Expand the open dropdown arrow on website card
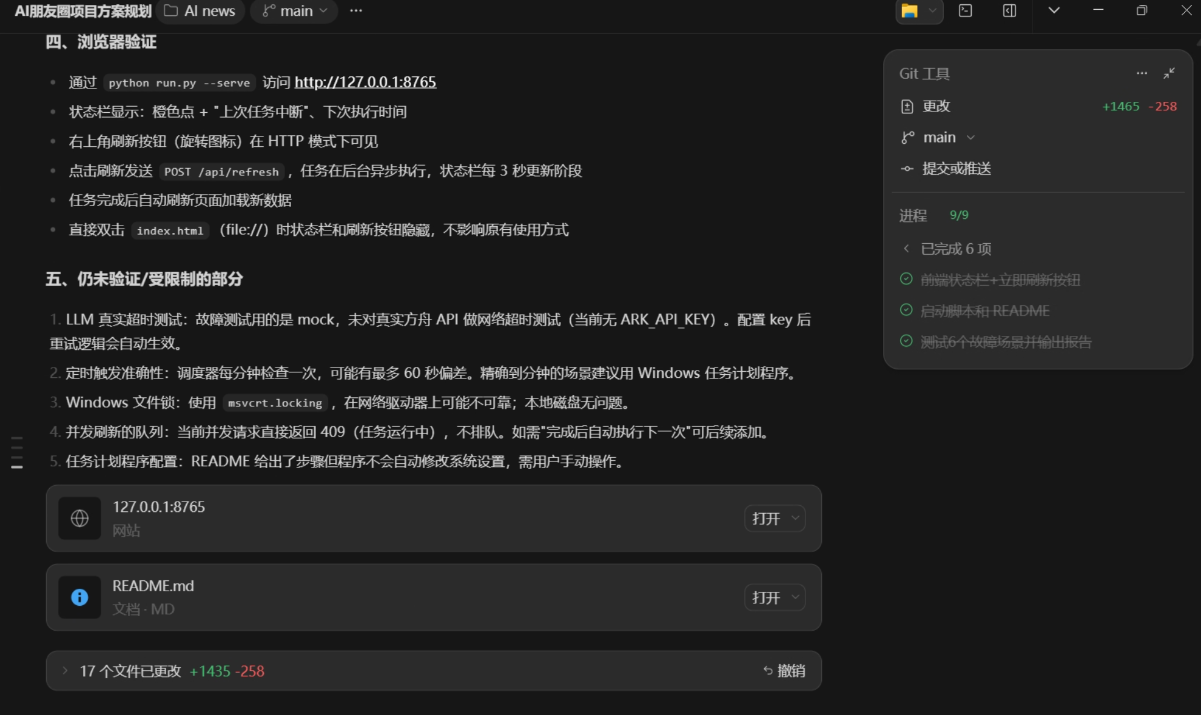 [795, 518]
